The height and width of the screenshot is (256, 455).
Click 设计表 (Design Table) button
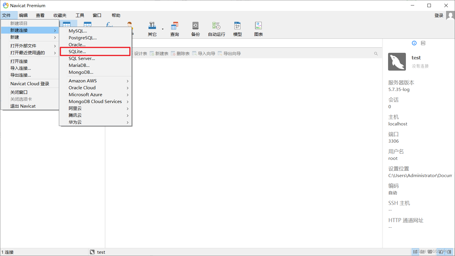pos(140,54)
